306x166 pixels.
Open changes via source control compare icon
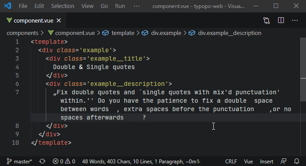[x=267, y=20]
